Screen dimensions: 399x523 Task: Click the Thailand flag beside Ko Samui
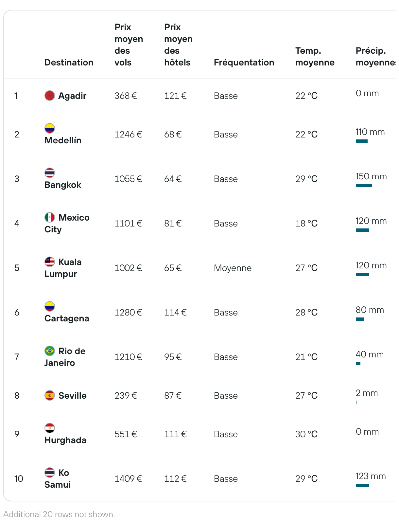[x=50, y=473]
